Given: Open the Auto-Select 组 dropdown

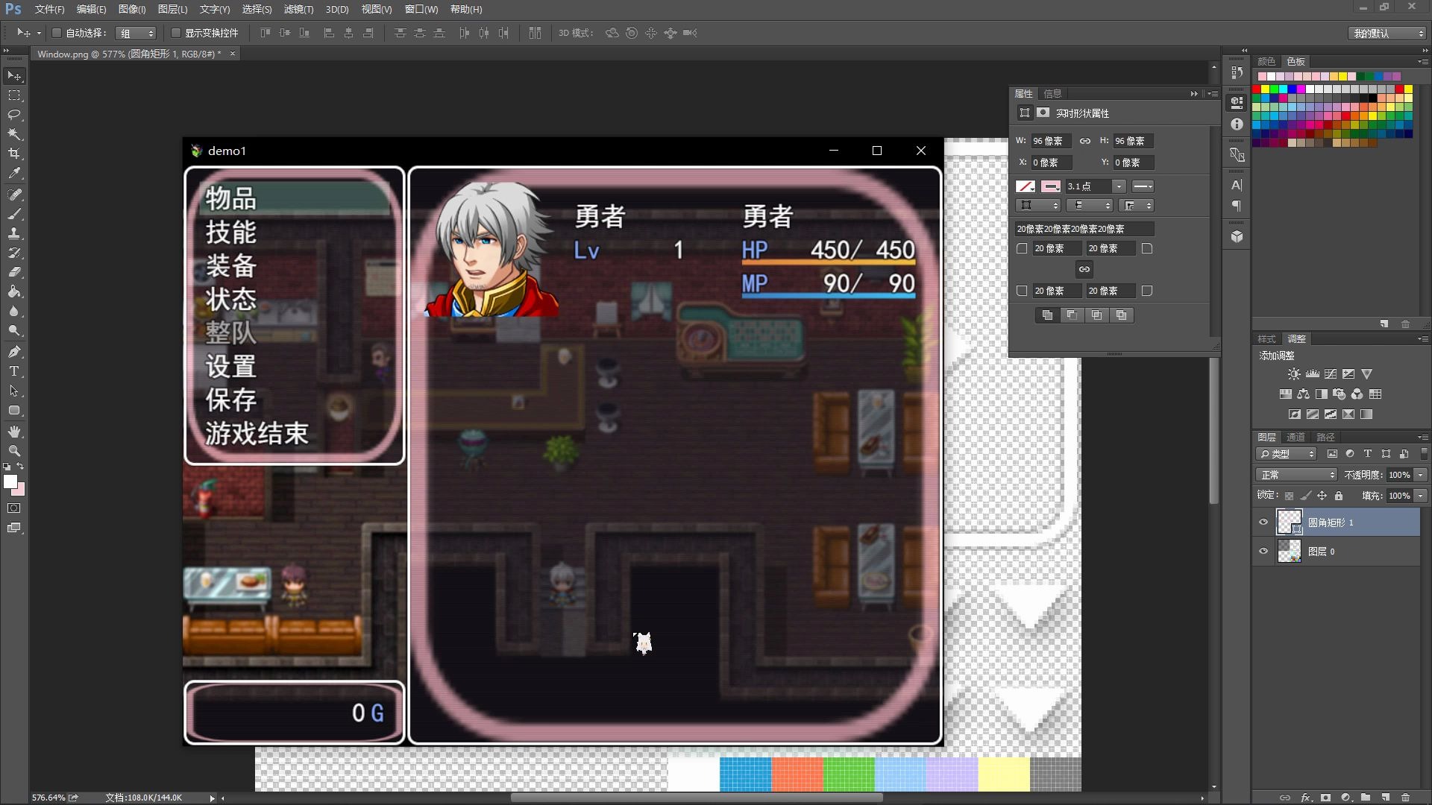Looking at the screenshot, I should pos(136,33).
